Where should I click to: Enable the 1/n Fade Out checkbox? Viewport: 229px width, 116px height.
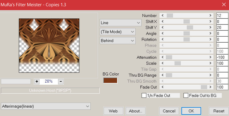click(144, 95)
